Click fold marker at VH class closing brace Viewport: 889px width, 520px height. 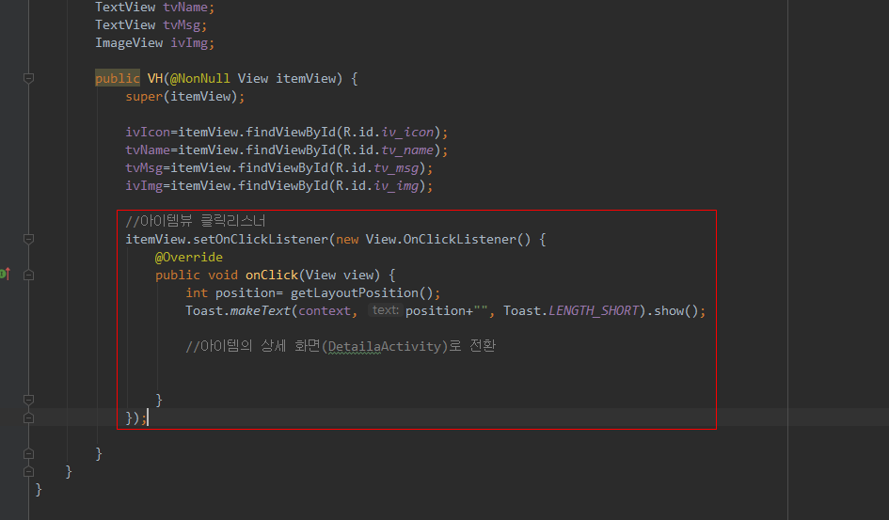point(28,471)
